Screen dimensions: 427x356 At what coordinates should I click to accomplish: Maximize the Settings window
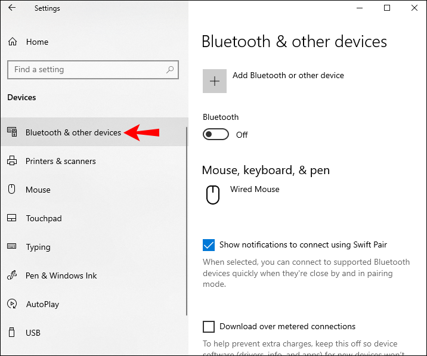point(387,8)
